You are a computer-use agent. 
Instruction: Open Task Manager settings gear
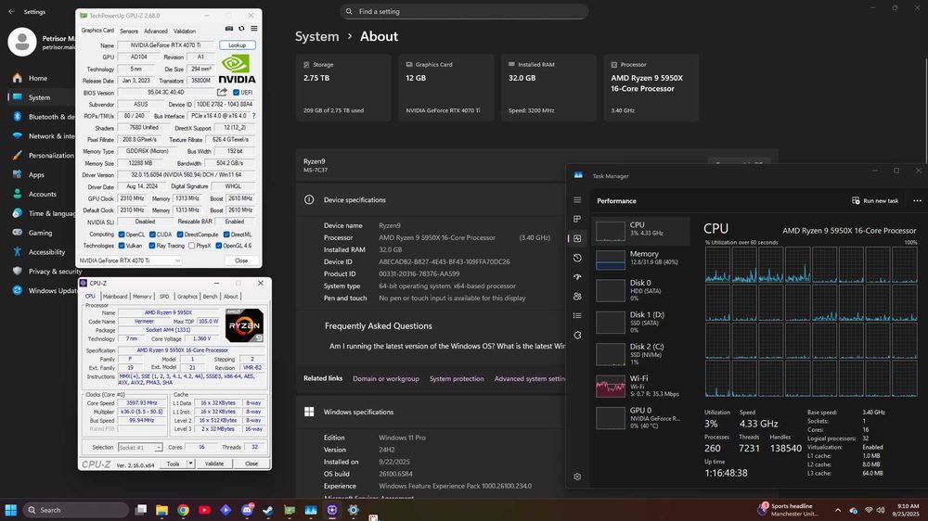[x=577, y=477]
